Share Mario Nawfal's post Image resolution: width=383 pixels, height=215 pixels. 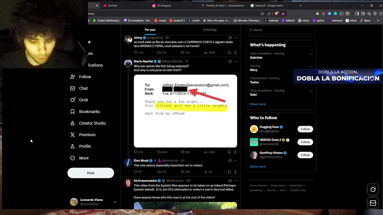(x=235, y=152)
